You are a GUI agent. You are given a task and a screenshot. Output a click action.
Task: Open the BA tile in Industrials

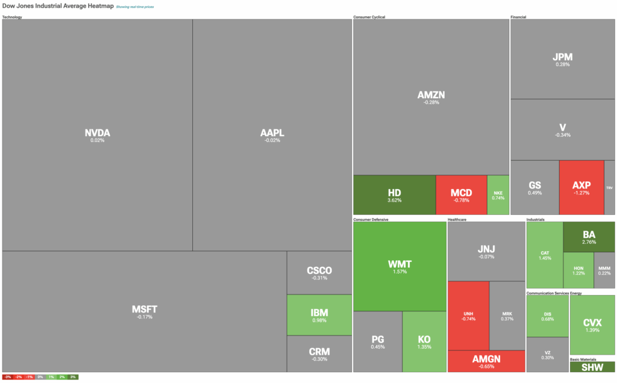[589, 237]
